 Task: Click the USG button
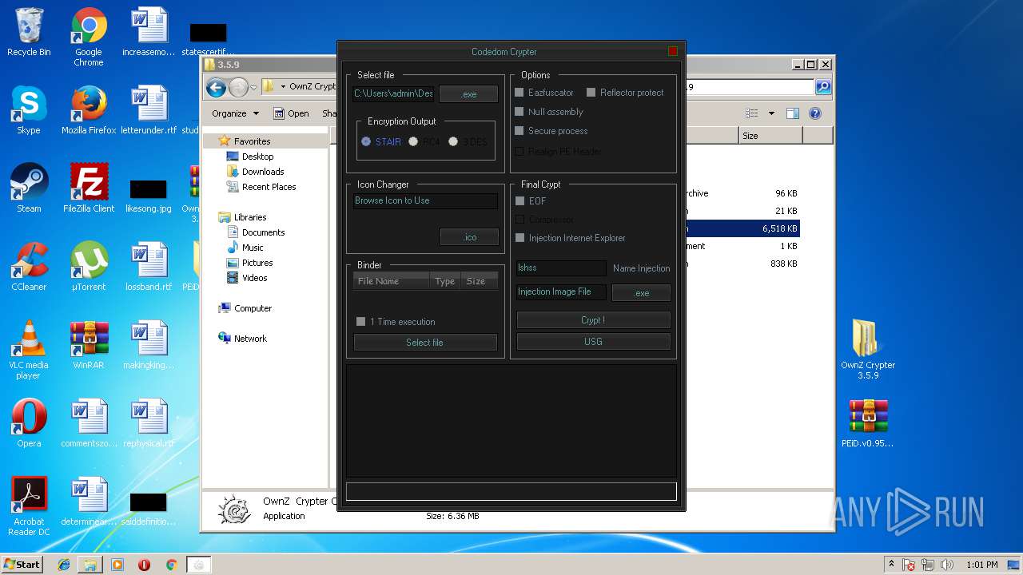593,342
